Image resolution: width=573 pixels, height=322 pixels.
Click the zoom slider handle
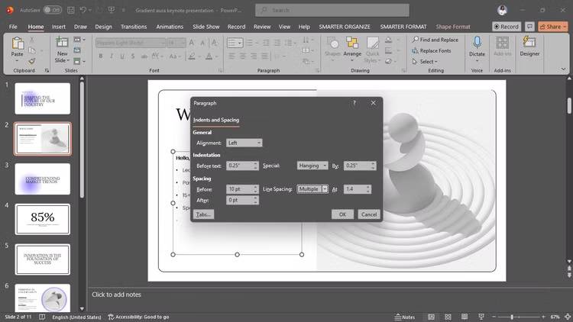pos(512,317)
